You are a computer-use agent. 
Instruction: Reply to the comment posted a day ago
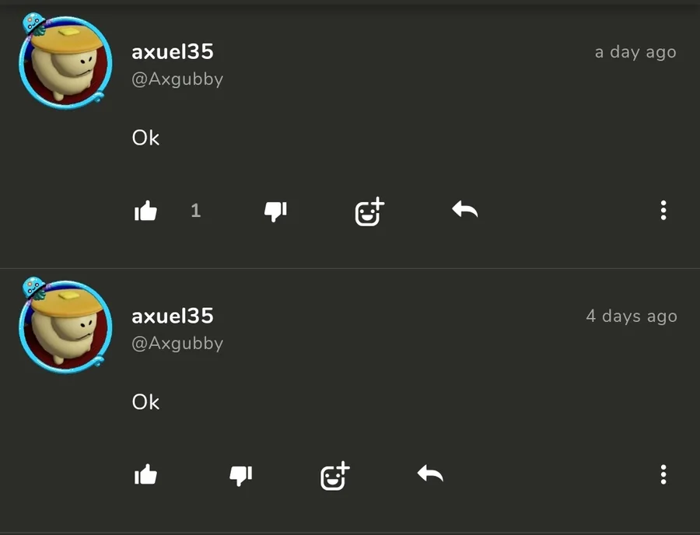[465, 209]
